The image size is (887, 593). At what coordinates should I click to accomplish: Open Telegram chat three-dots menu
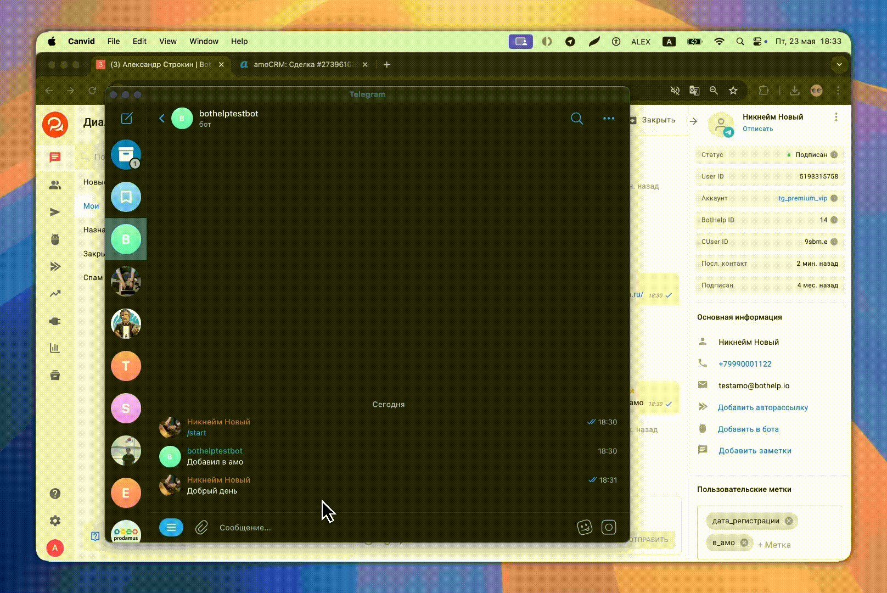(x=609, y=118)
